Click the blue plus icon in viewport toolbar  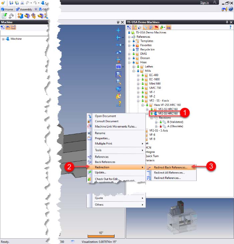pos(118,30)
